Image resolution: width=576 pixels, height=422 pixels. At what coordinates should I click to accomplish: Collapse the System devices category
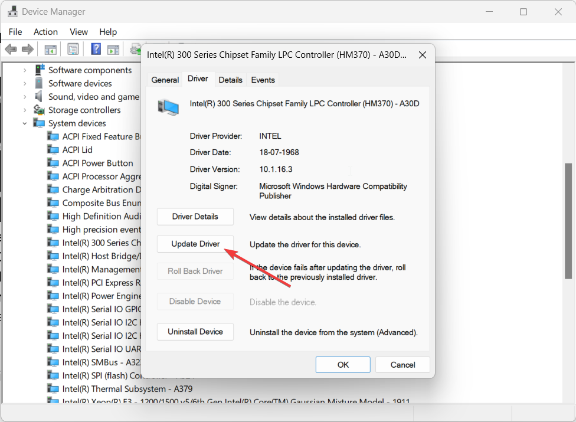click(25, 123)
